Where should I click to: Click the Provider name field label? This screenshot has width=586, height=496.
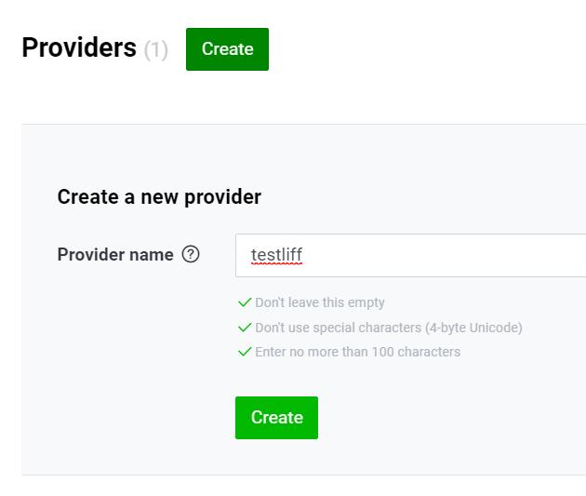click(x=115, y=255)
